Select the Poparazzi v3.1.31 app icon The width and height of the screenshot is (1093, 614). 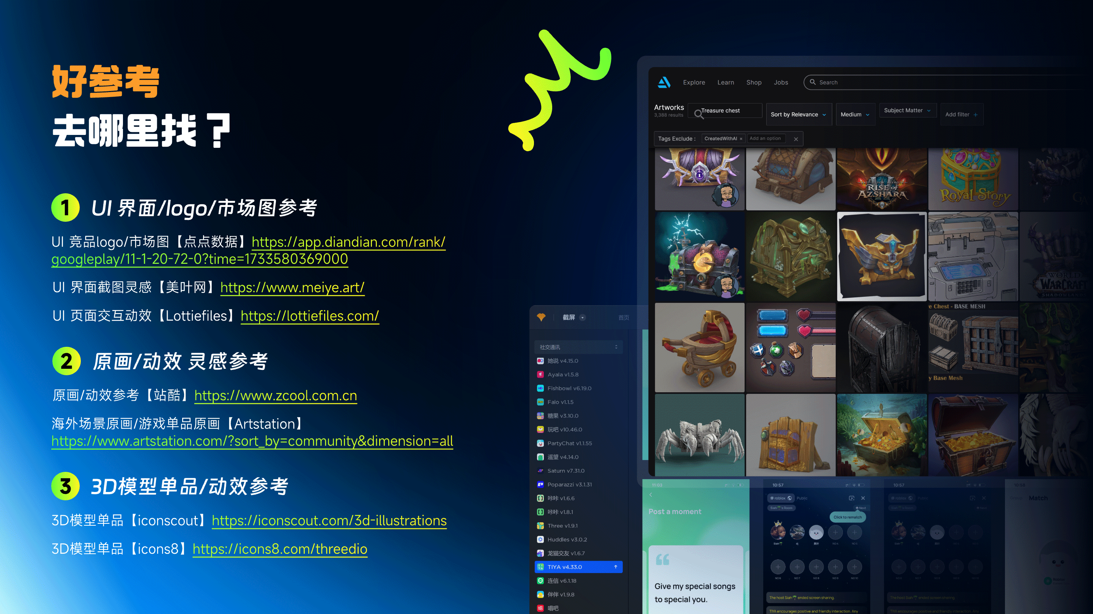540,484
